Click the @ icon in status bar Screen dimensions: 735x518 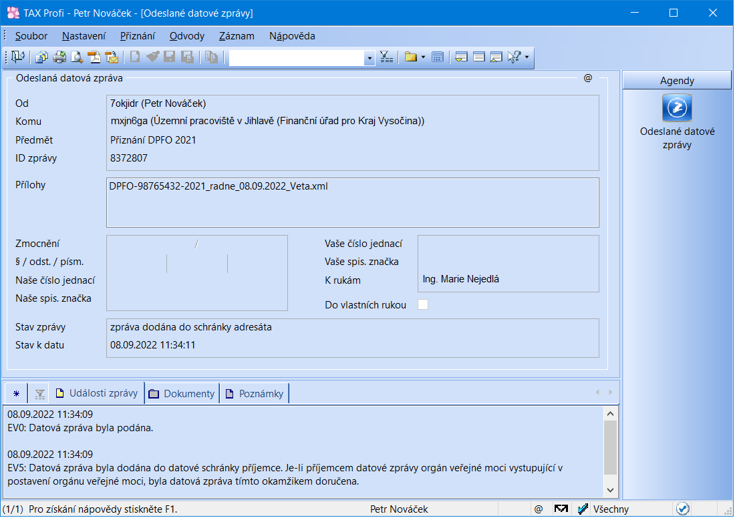tap(538, 509)
